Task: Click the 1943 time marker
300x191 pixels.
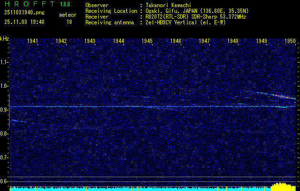Action: pos(90,42)
